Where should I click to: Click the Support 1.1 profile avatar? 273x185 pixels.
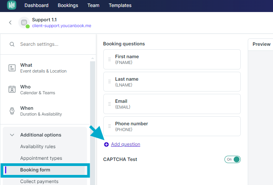pyautogui.click(x=24, y=22)
